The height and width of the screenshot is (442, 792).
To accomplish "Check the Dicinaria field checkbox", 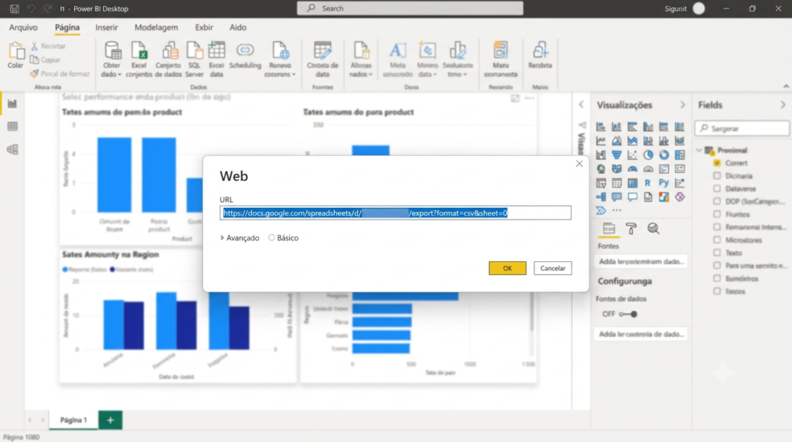I will point(717,175).
